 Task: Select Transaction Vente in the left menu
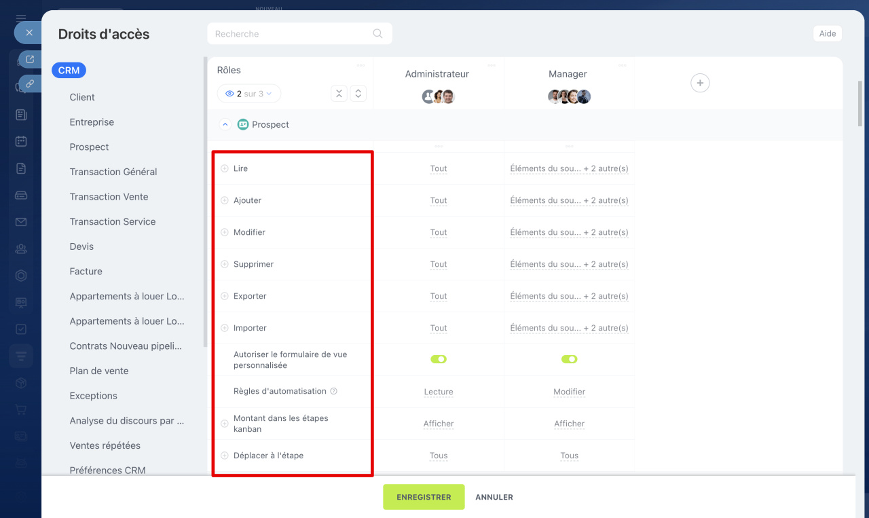109,197
